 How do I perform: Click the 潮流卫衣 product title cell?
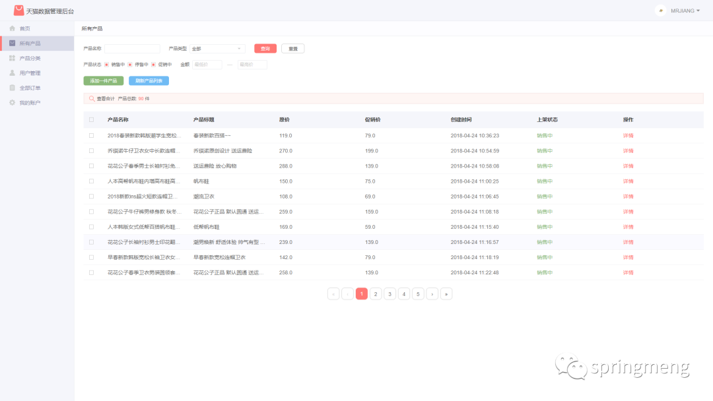[204, 196]
